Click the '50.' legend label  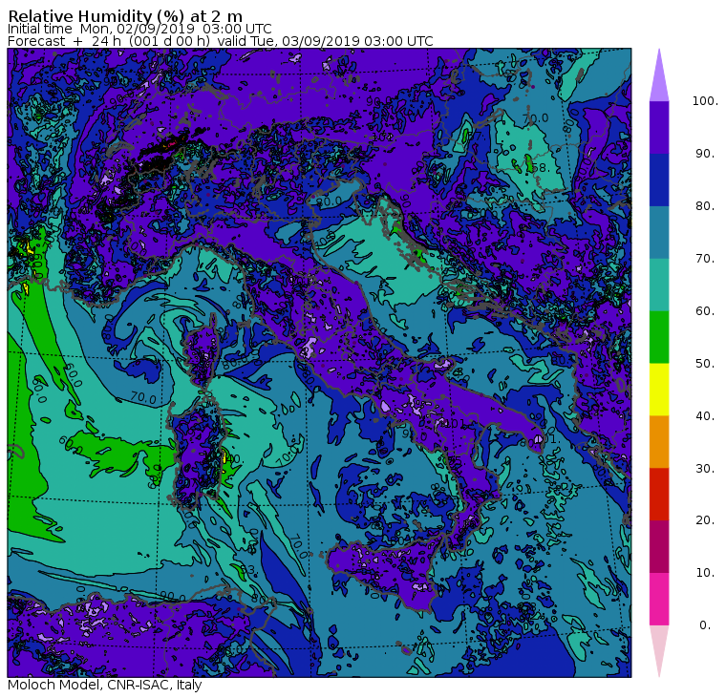point(705,364)
